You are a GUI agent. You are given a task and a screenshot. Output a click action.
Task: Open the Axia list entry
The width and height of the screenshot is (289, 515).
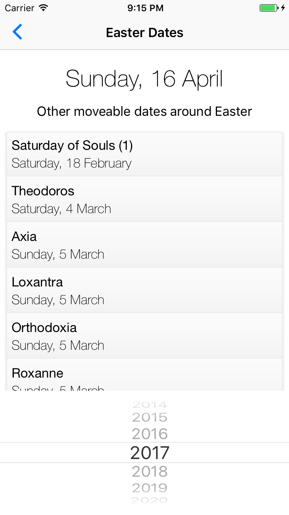[x=144, y=245]
